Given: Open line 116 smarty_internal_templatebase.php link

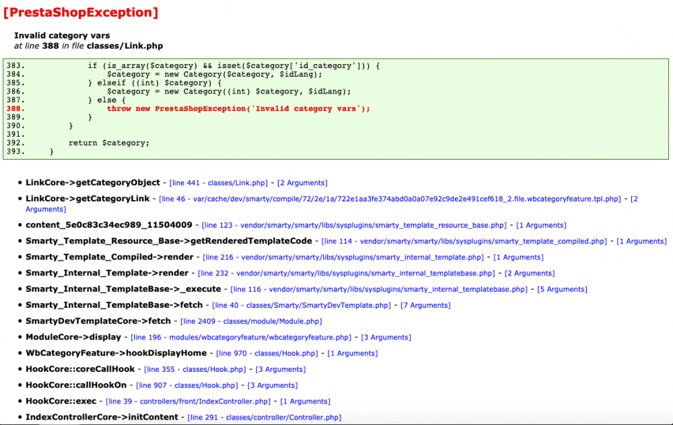Looking at the screenshot, I should (x=379, y=289).
